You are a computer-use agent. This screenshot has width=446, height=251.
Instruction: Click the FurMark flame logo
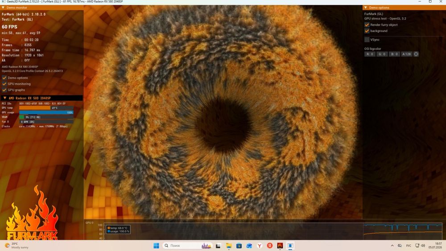point(32,213)
